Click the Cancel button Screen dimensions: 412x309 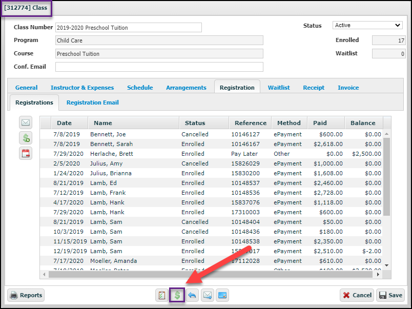point(357,295)
